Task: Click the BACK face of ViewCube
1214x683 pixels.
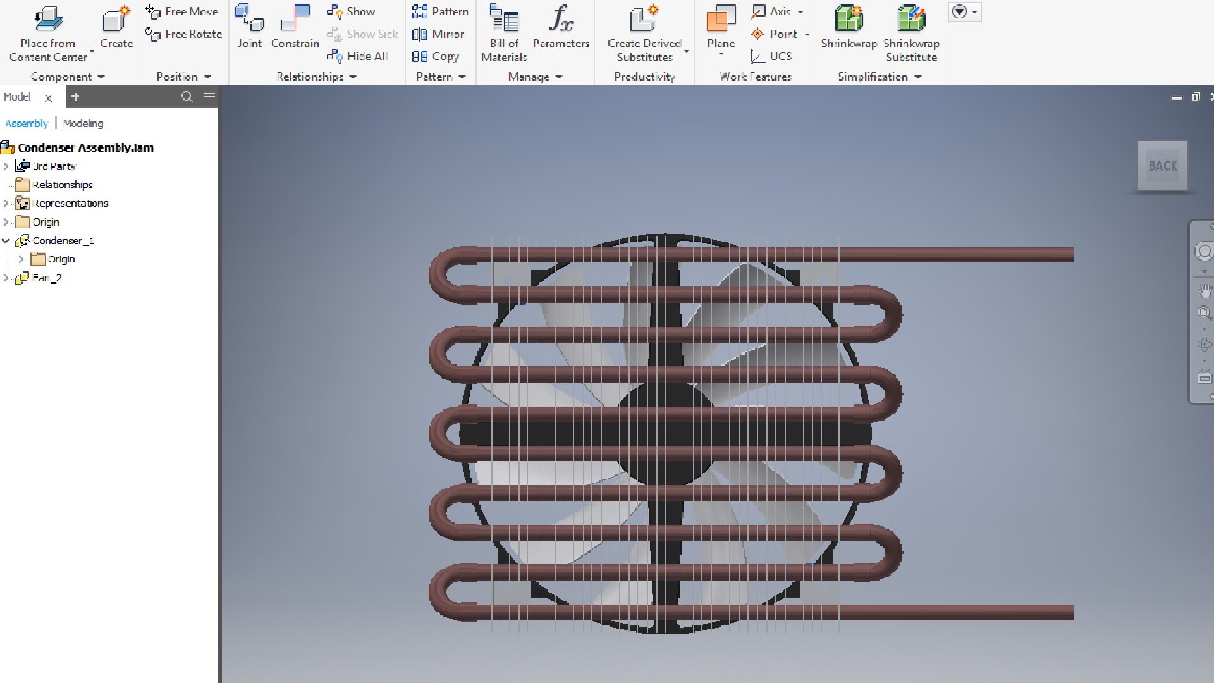Action: (1162, 166)
